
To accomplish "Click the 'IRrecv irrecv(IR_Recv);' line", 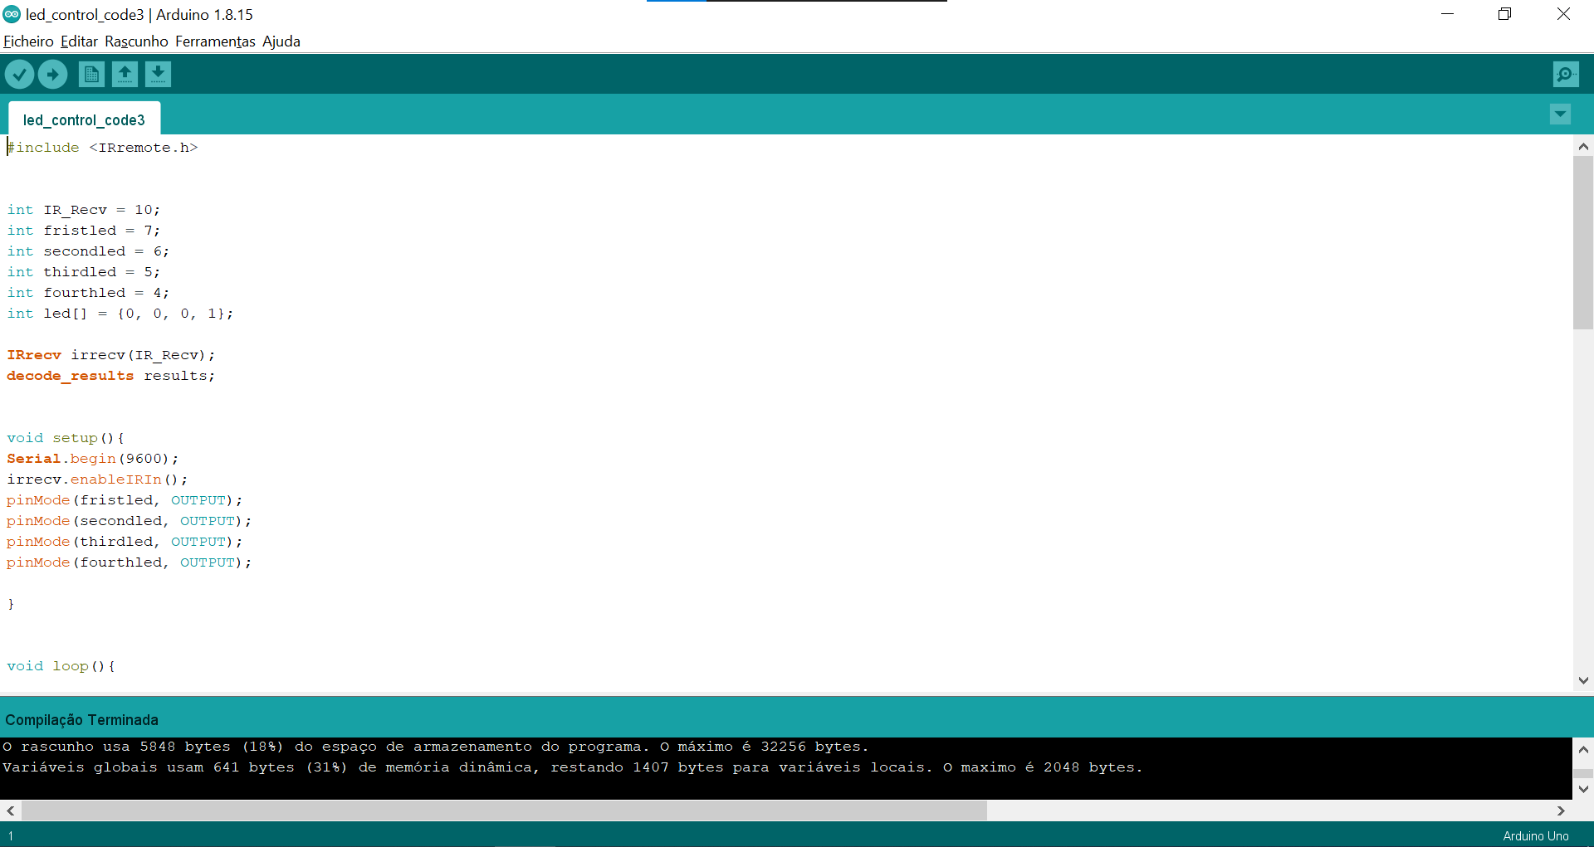I will 111,355.
